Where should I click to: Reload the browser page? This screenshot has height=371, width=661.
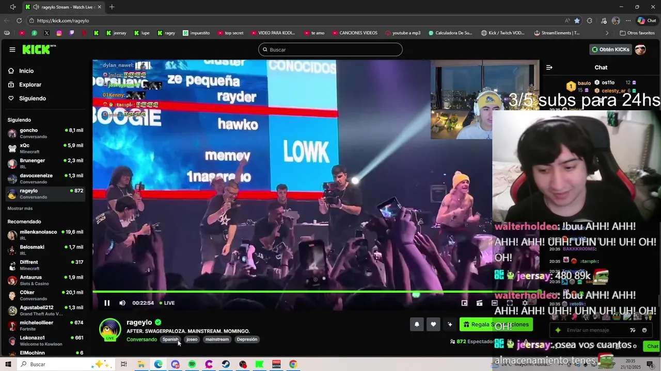click(x=19, y=21)
